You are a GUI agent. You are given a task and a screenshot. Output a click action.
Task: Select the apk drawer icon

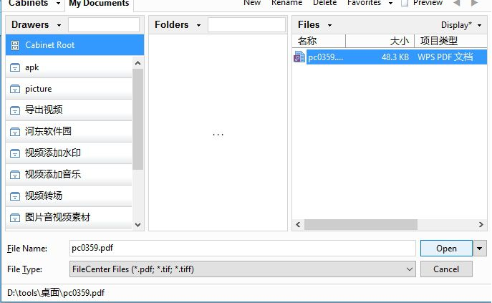(15, 67)
